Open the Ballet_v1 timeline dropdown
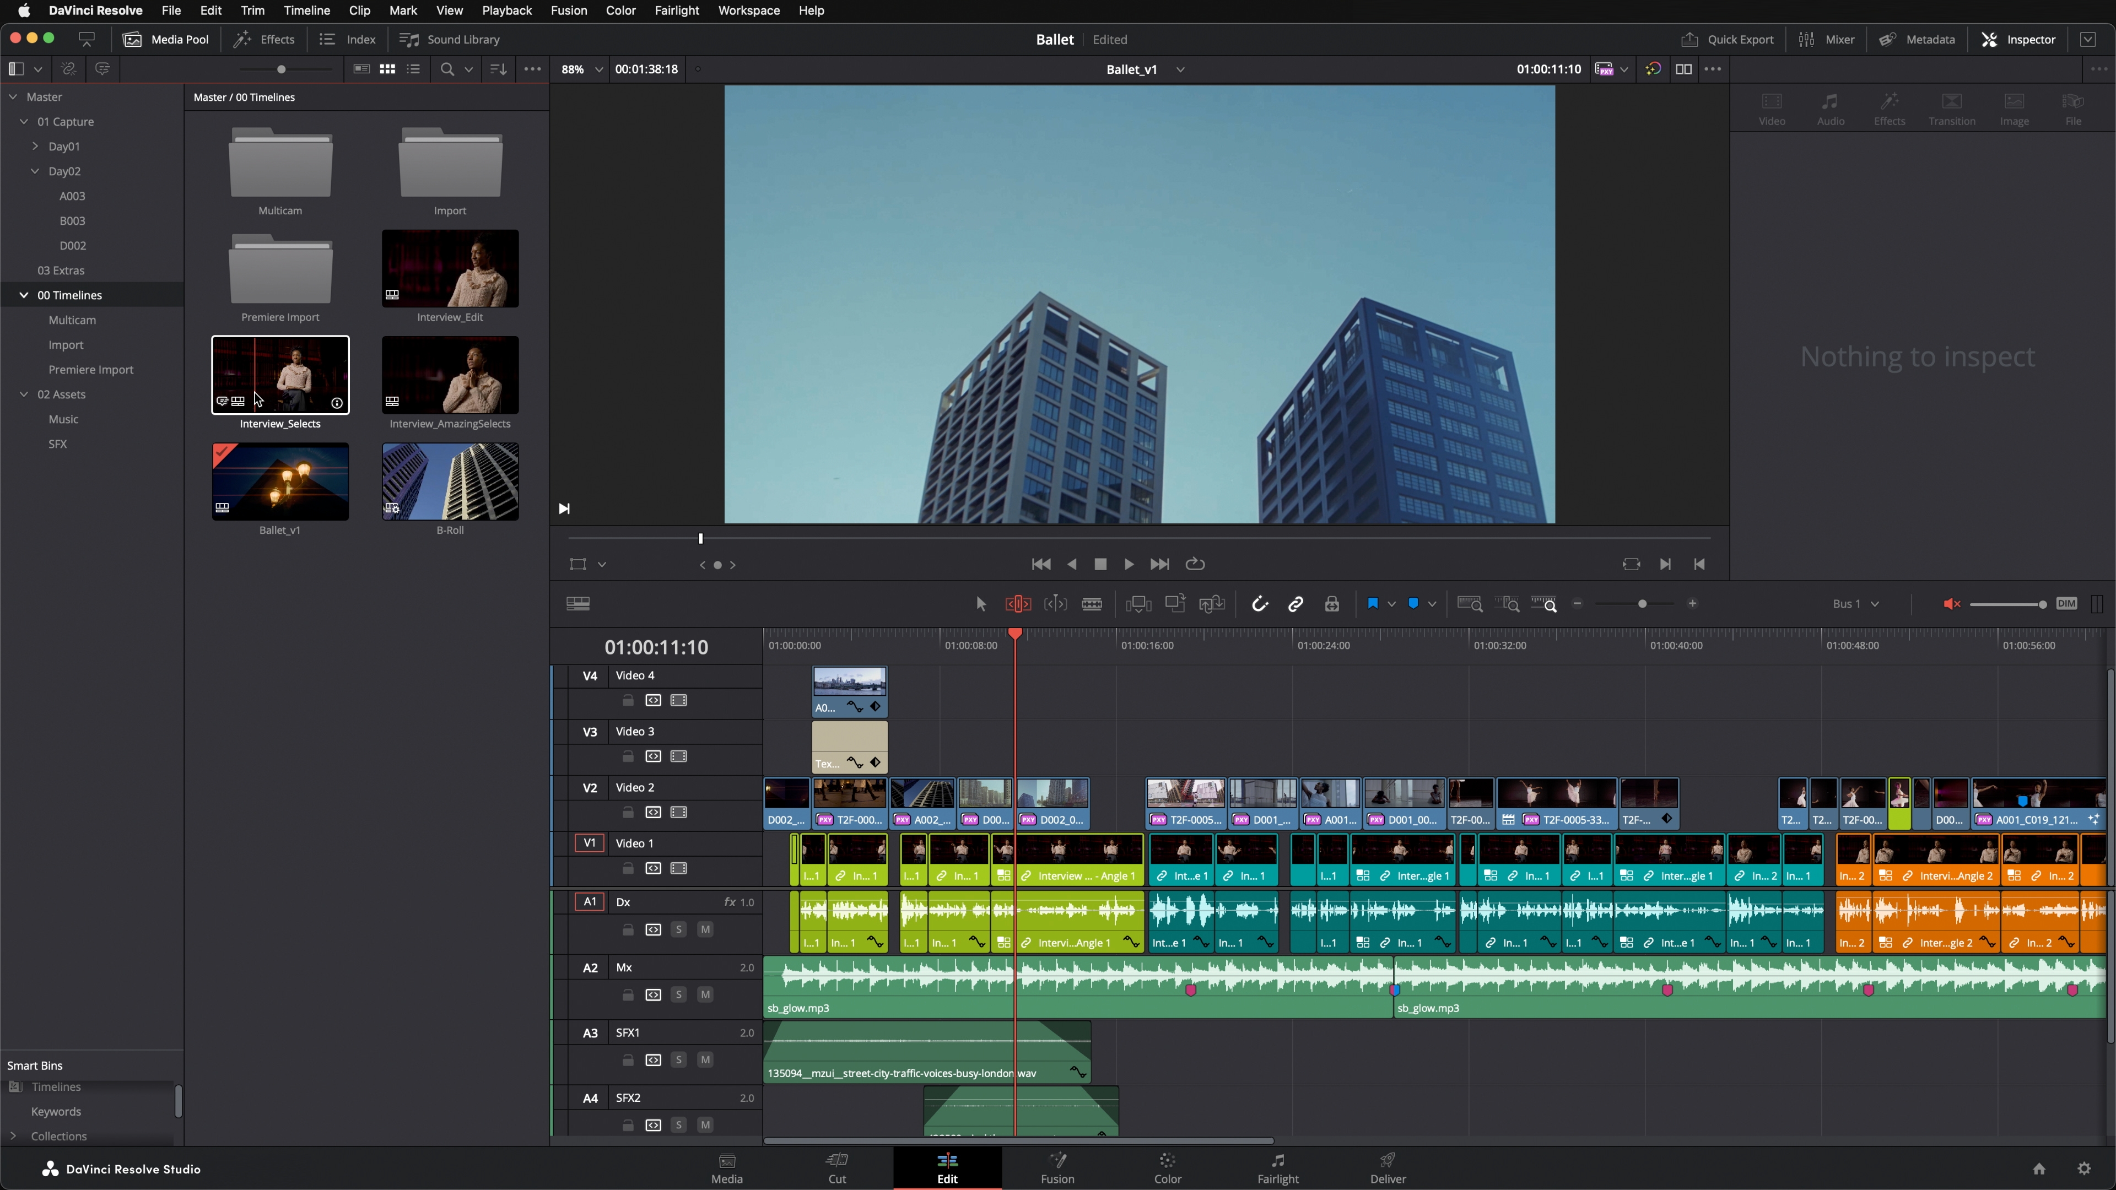Viewport: 2116px width, 1190px height. (1180, 69)
